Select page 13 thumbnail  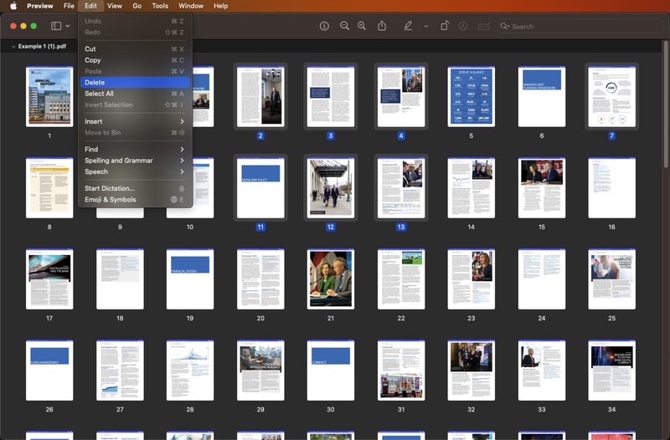tap(401, 187)
